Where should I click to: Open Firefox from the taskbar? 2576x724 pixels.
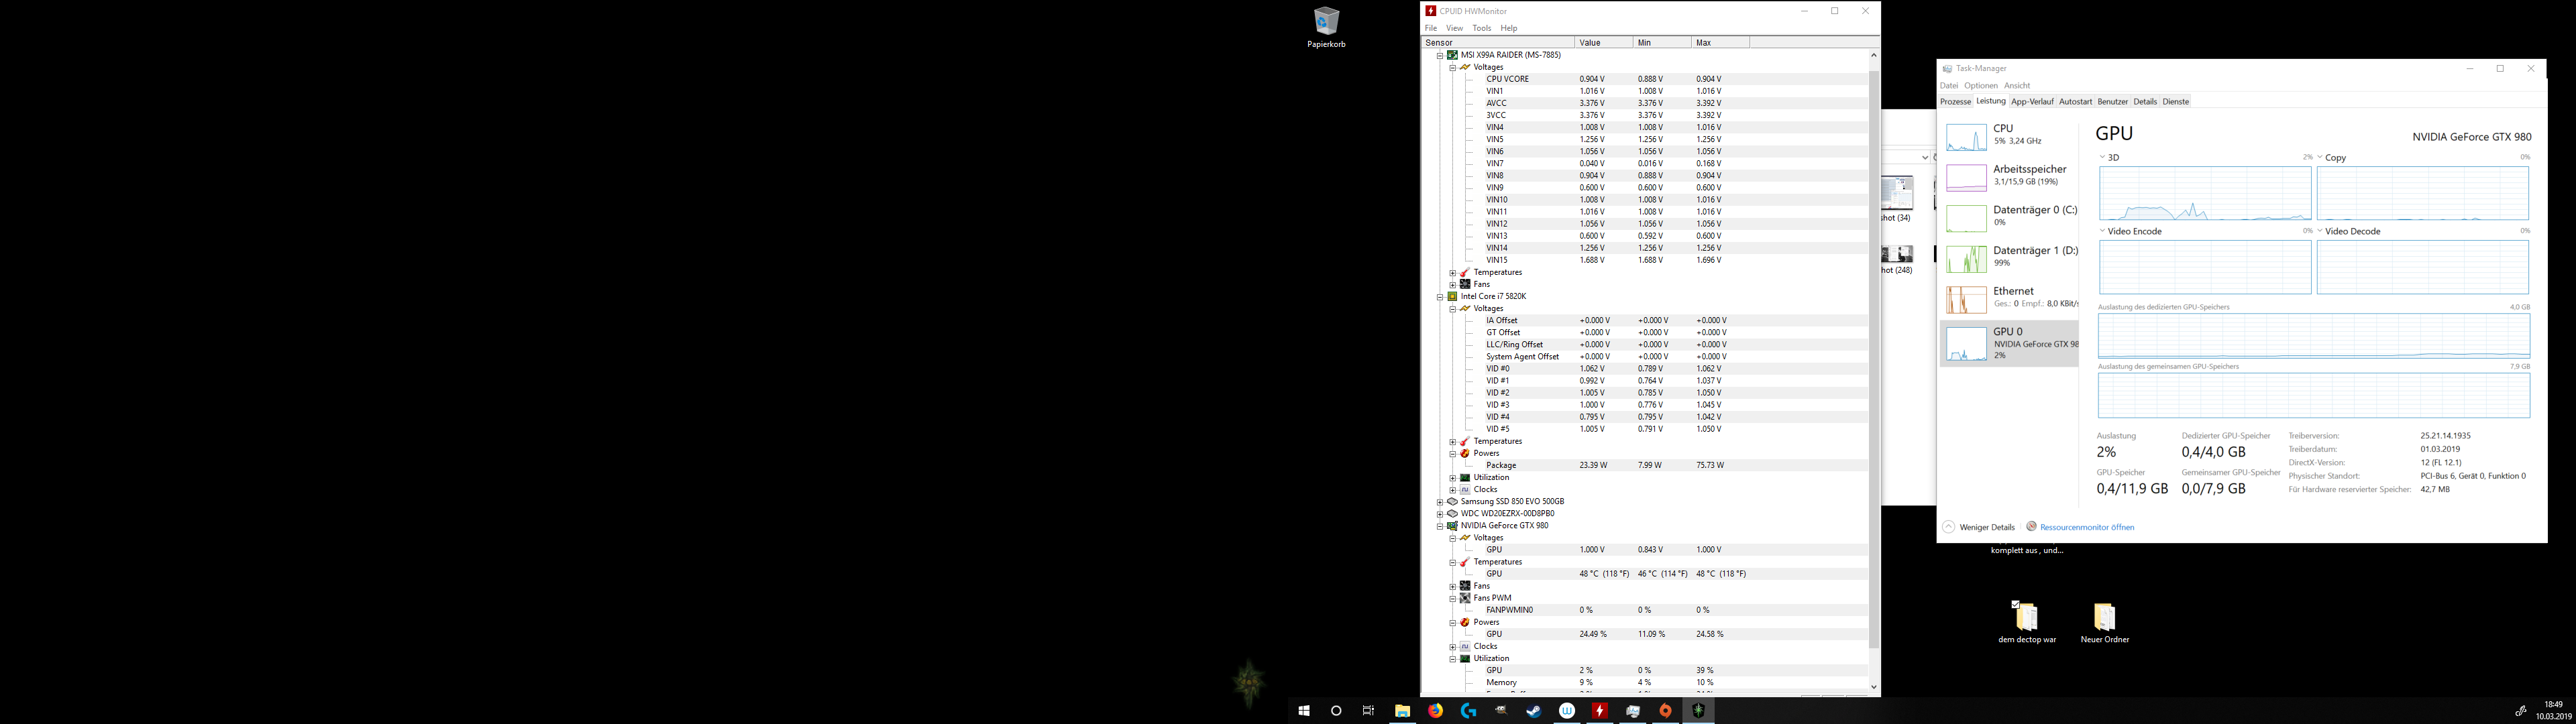click(x=1435, y=711)
